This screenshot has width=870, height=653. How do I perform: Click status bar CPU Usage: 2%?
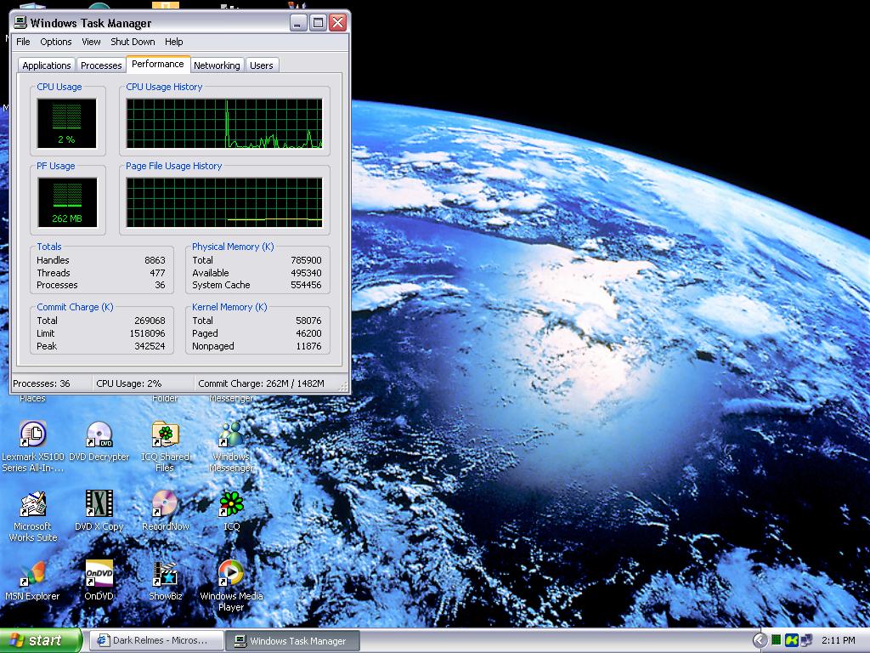pyautogui.click(x=129, y=383)
